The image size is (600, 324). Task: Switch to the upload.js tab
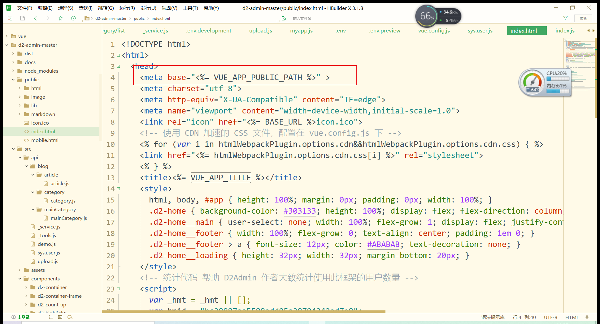point(261,31)
